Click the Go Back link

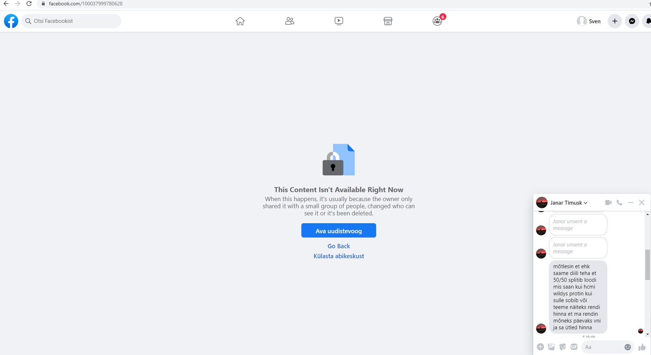tap(339, 246)
